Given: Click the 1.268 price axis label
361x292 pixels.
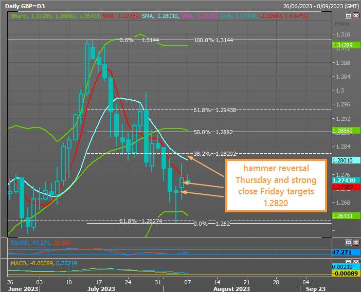Looking at the screenshot, I should pos(343,203).
